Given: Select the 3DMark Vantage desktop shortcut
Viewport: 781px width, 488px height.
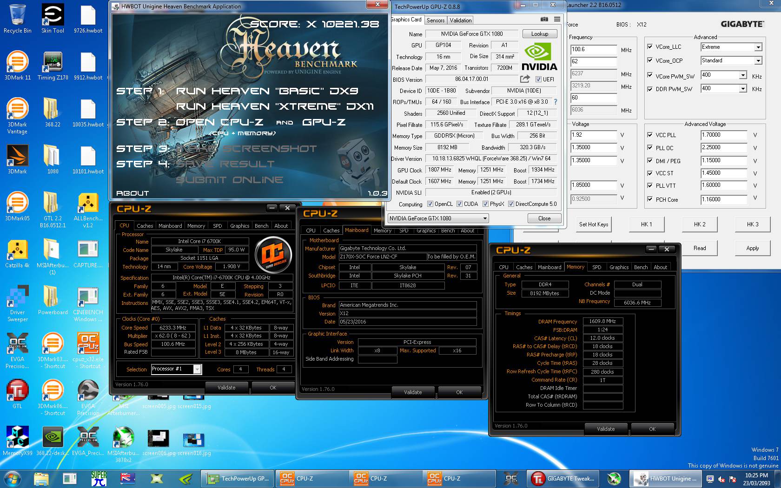Looking at the screenshot, I should (17, 116).
